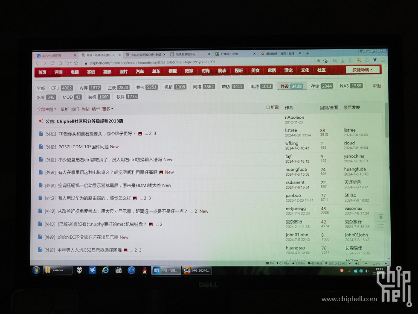Click the back-to-top arrow button on the page
Viewport: 418px width, 314px height.
click(x=381, y=217)
